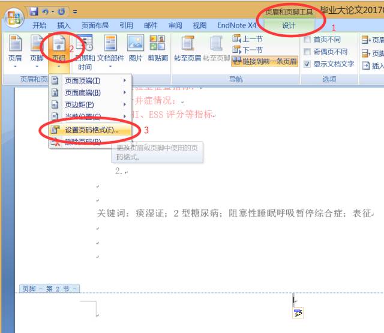Screen dimensions: 384x333
Task: Place cursor in the footer area
Action: [293, 299]
